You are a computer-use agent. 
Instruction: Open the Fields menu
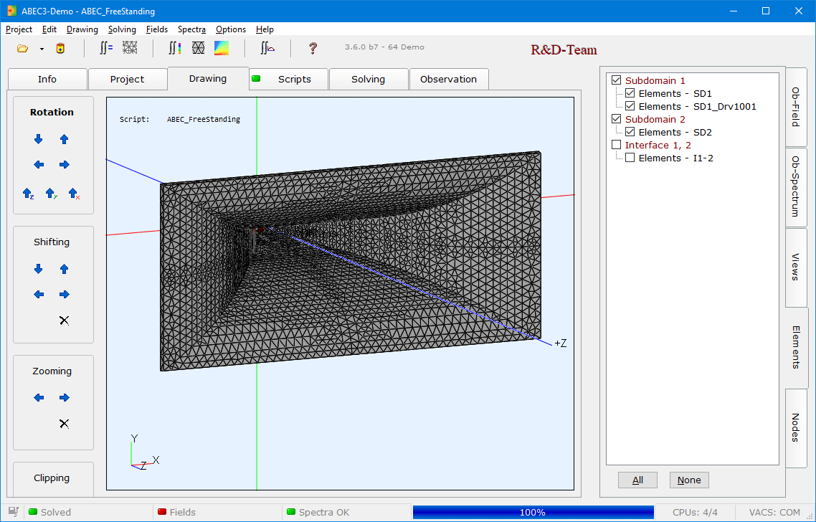[x=156, y=29]
